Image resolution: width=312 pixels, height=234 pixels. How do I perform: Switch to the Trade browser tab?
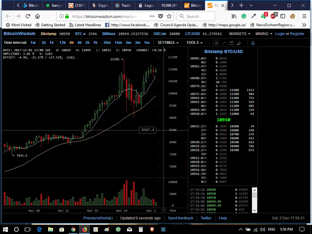pyautogui.click(x=123, y=5)
